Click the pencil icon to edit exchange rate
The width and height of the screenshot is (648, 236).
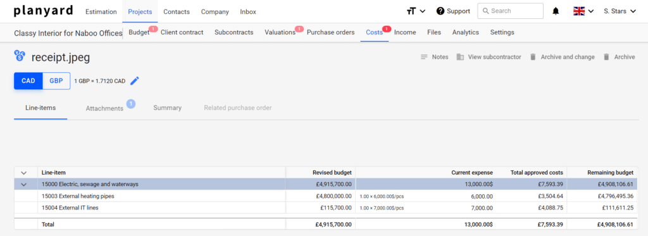pyautogui.click(x=135, y=81)
